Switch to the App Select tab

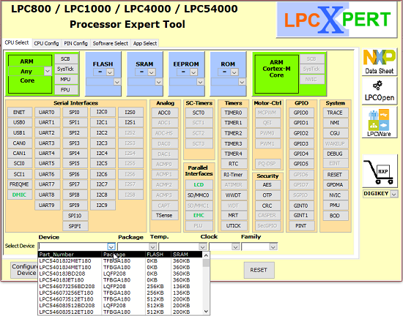click(x=145, y=43)
